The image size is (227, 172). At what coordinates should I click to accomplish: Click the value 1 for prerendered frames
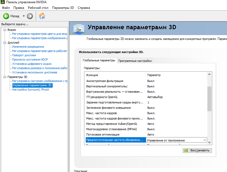pos(148,102)
